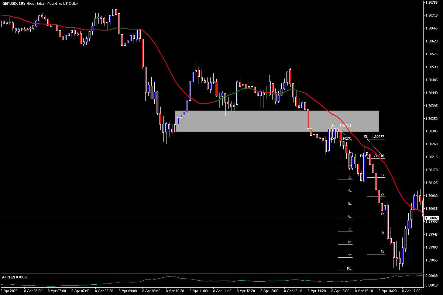Click ATR scale value 0.00010

coord(431,285)
